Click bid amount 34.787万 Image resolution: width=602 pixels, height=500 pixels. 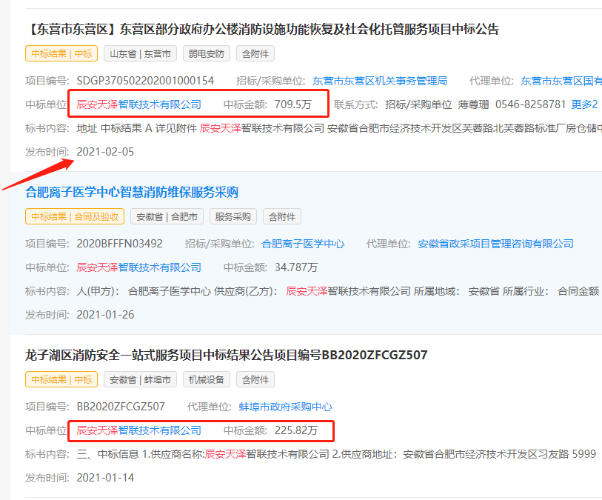pyautogui.click(x=296, y=267)
